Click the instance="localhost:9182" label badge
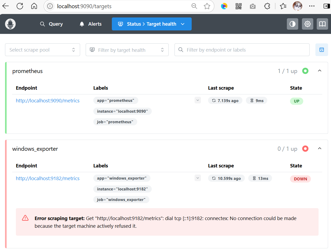The width and height of the screenshot is (331, 251). coord(122,189)
